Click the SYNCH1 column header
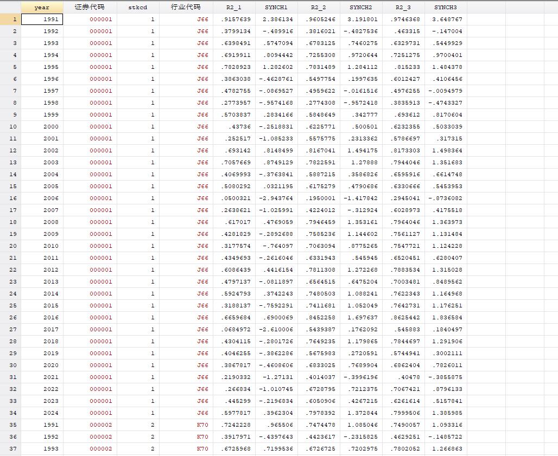 (x=276, y=7)
